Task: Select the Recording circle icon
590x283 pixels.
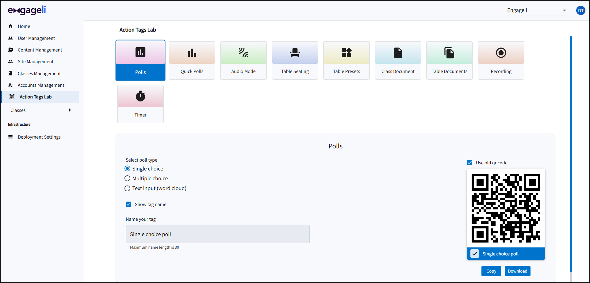Action: (501, 53)
